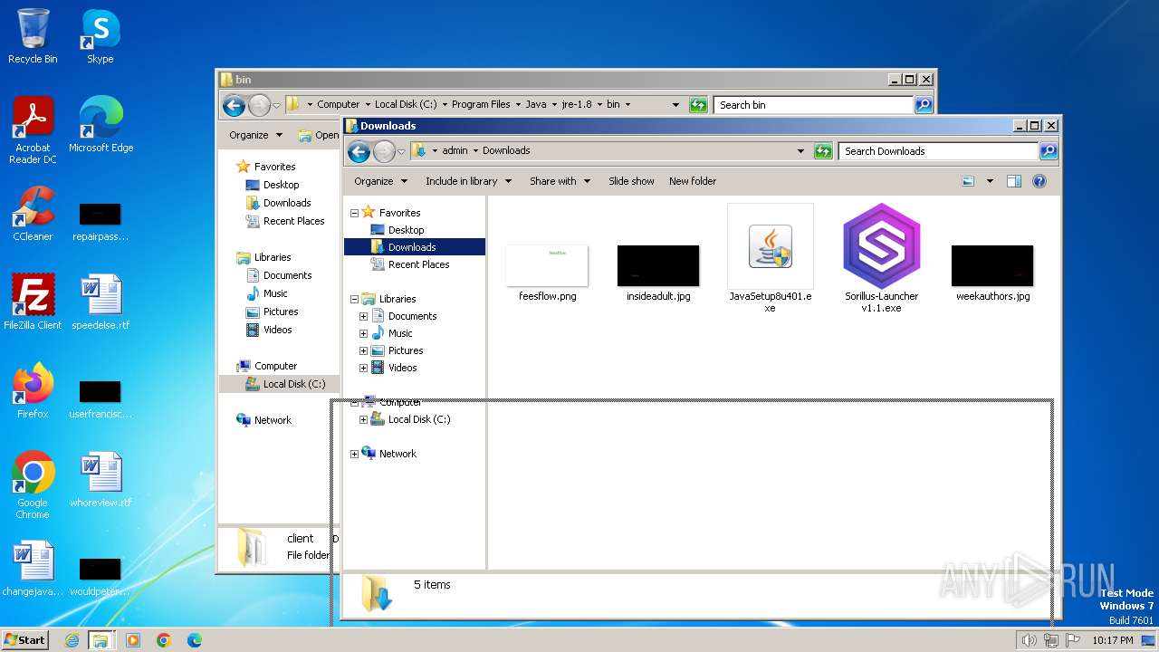Go back in the Downloads window
Screen dimensions: 1159x652
click(359, 151)
